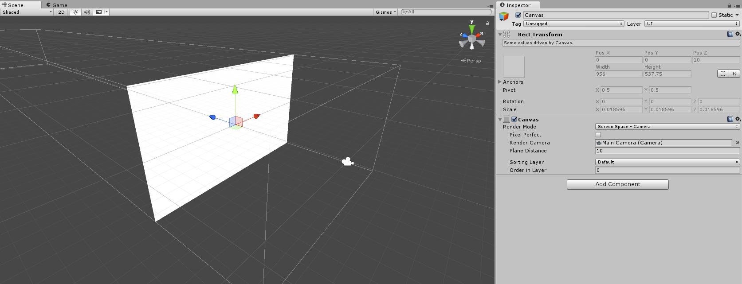
Task: Select the Main Camera icon in scene
Action: click(x=348, y=162)
